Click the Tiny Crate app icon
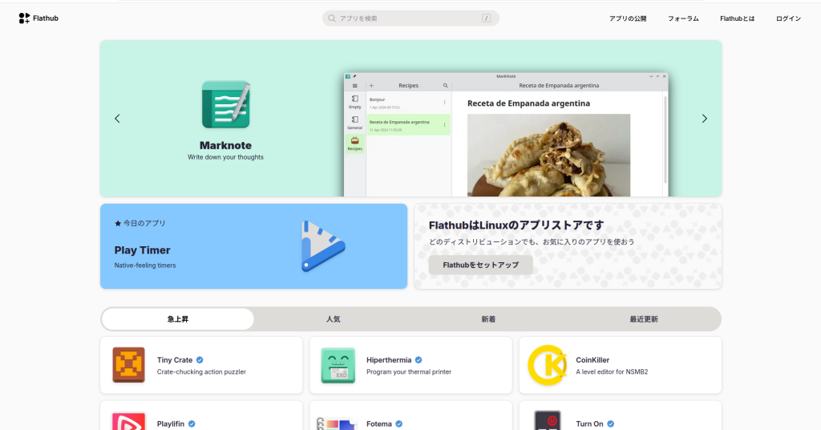 click(x=129, y=365)
